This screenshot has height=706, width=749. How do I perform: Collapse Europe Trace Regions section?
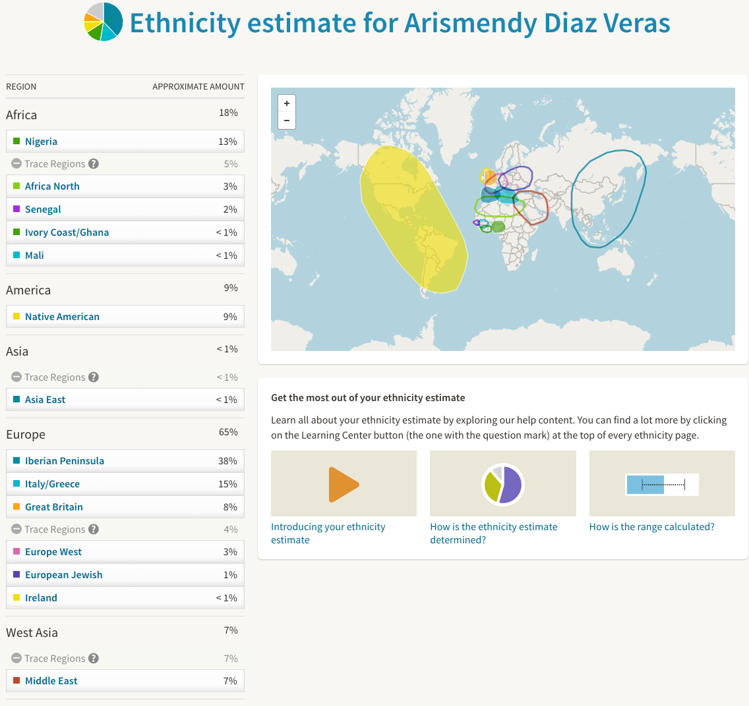tap(16, 529)
